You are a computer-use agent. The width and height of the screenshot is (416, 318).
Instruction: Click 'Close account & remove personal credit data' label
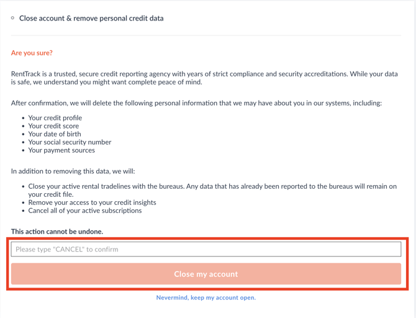pos(91,18)
